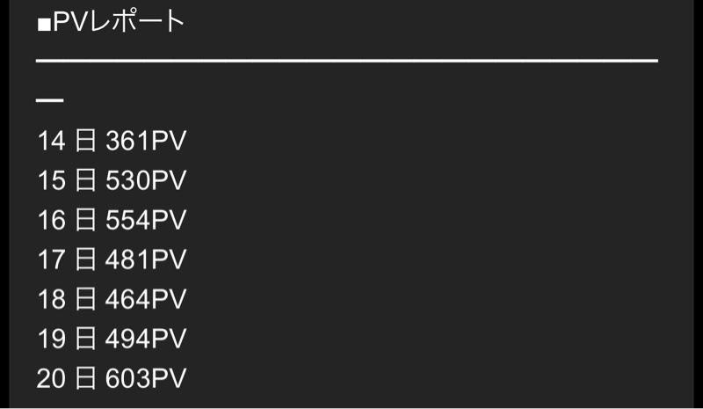Click the short dash below the divider
This screenshot has width=703, height=409.
(50, 100)
